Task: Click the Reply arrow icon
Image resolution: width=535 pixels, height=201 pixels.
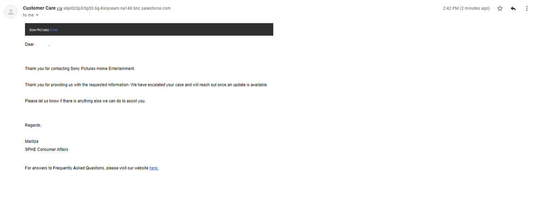Action: [513, 8]
